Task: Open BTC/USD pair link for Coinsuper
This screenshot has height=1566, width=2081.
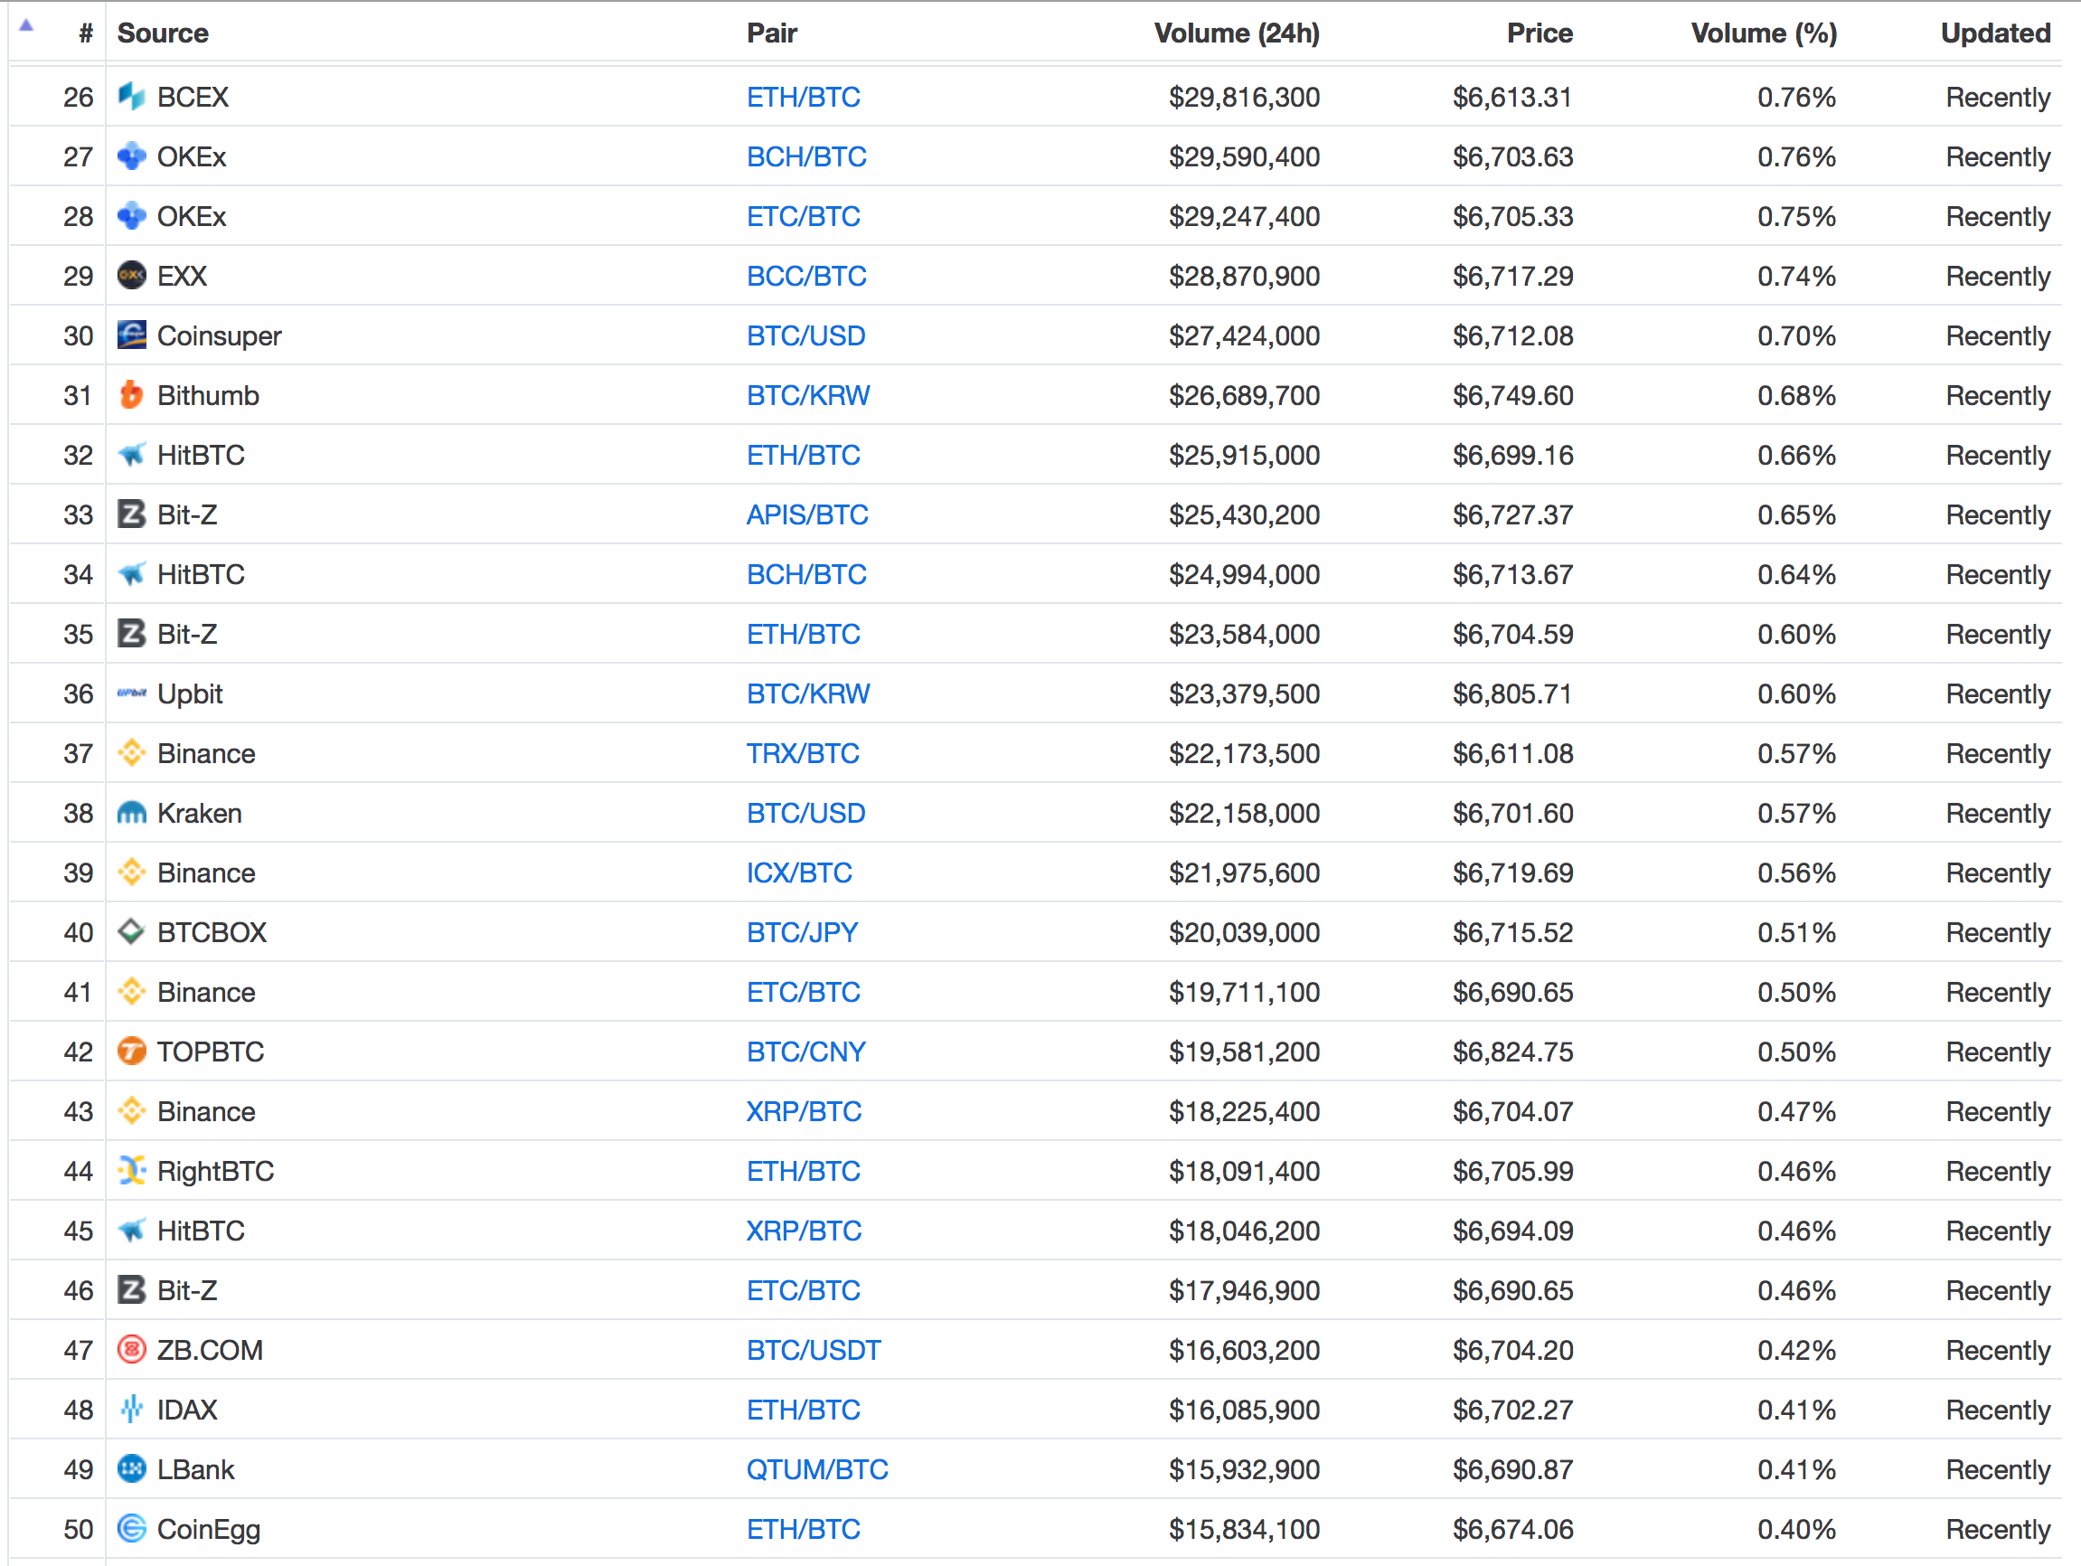Action: click(x=805, y=336)
